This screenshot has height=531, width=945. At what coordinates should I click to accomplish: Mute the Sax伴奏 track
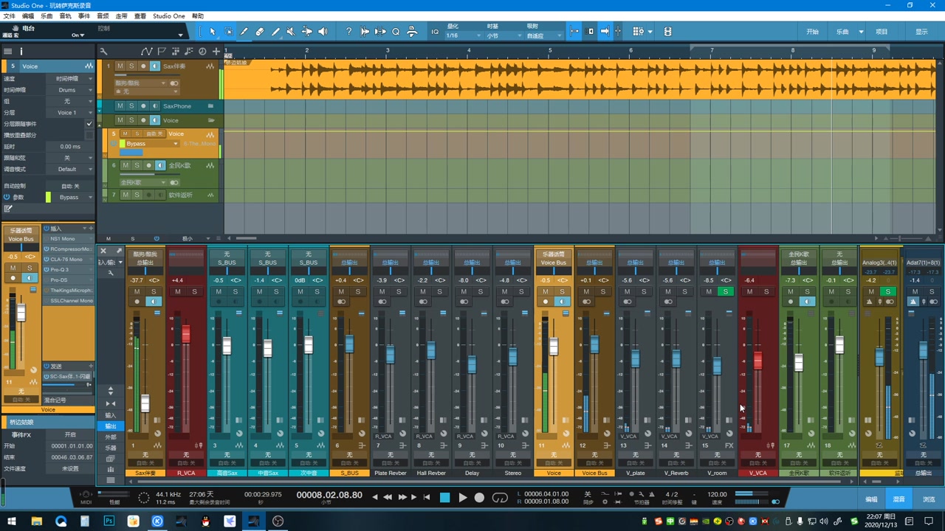120,66
